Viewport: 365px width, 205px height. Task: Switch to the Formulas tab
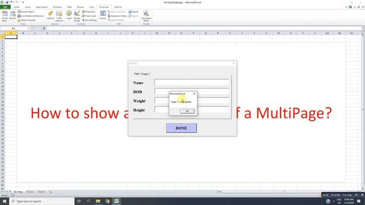click(x=57, y=7)
